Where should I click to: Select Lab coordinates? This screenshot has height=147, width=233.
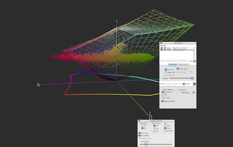pos(154,126)
